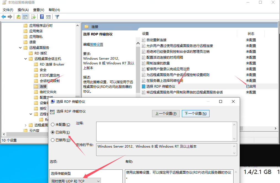Select the 未配置(C) radio button
The width and height of the screenshot is (280, 183).
click(53, 125)
